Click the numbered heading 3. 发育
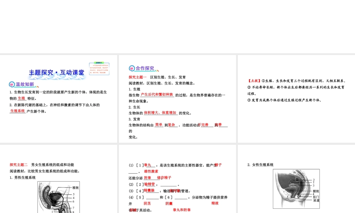The height and width of the screenshot is (213, 355). click(135, 119)
